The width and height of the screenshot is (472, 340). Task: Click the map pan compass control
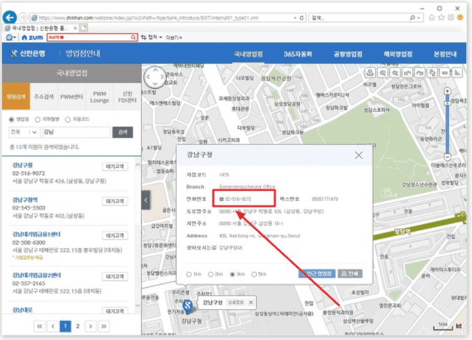tap(155, 77)
